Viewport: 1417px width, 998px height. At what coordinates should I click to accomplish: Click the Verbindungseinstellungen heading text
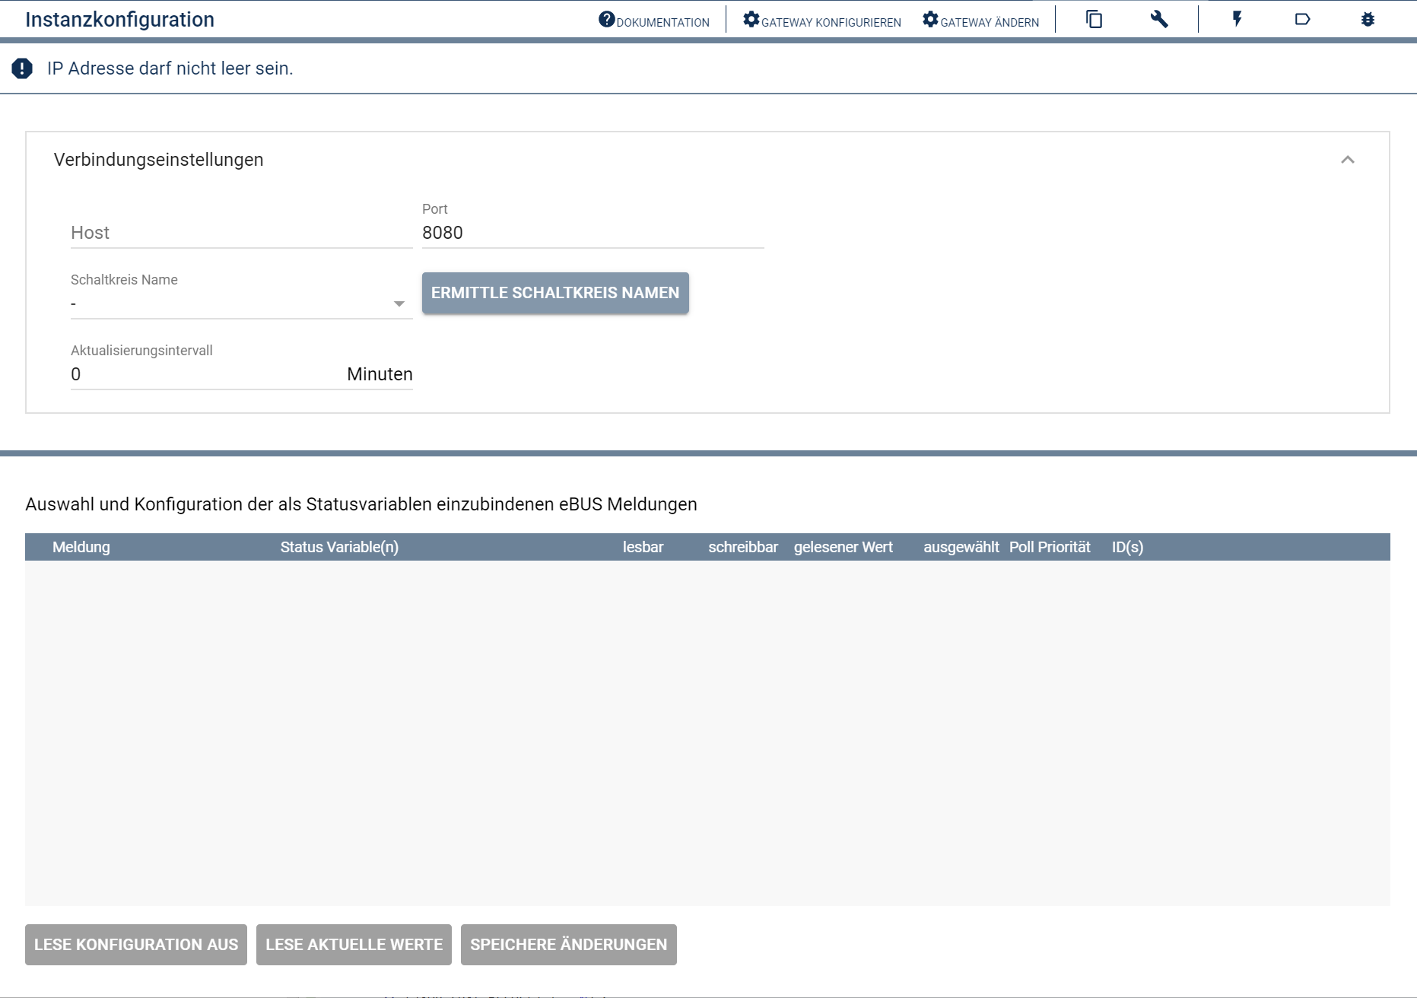[159, 160]
